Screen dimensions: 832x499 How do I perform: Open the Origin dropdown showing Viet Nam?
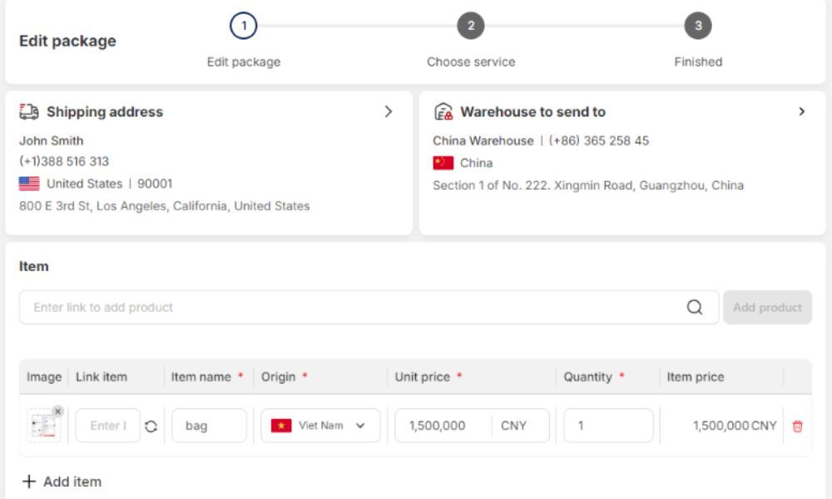coord(320,425)
